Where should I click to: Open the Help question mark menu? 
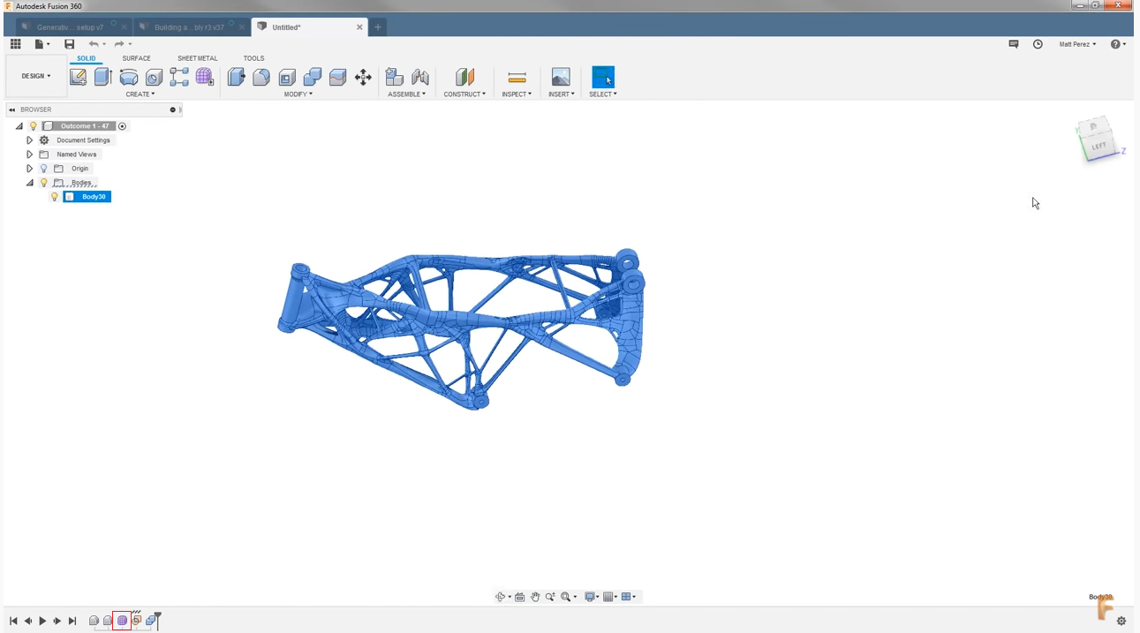tap(1118, 44)
